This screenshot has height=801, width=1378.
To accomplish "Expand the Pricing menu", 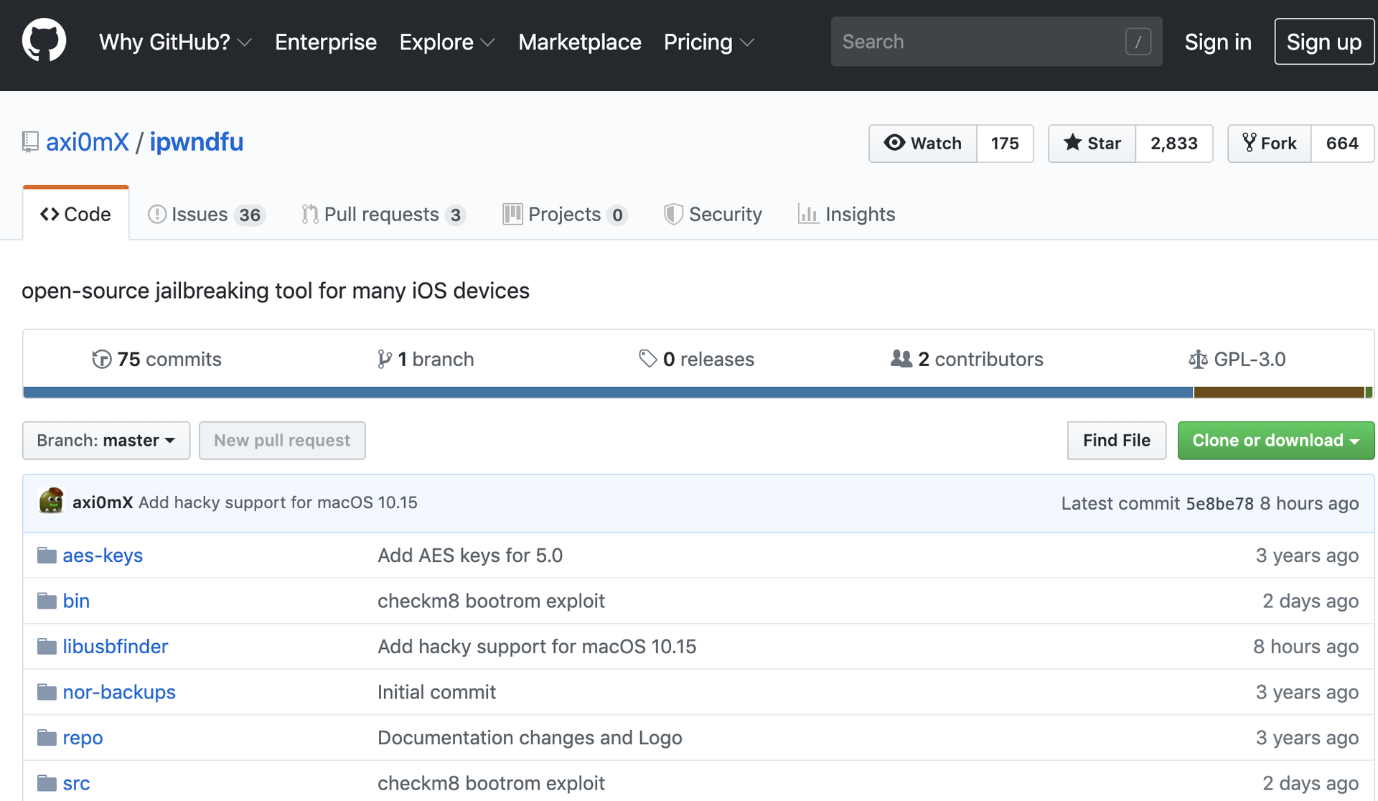I will pos(708,42).
